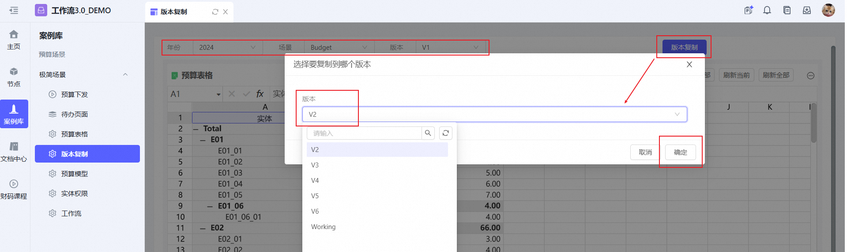Open 文档中心 in the left navigation
This screenshot has width=847, height=252.
pyautogui.click(x=14, y=152)
